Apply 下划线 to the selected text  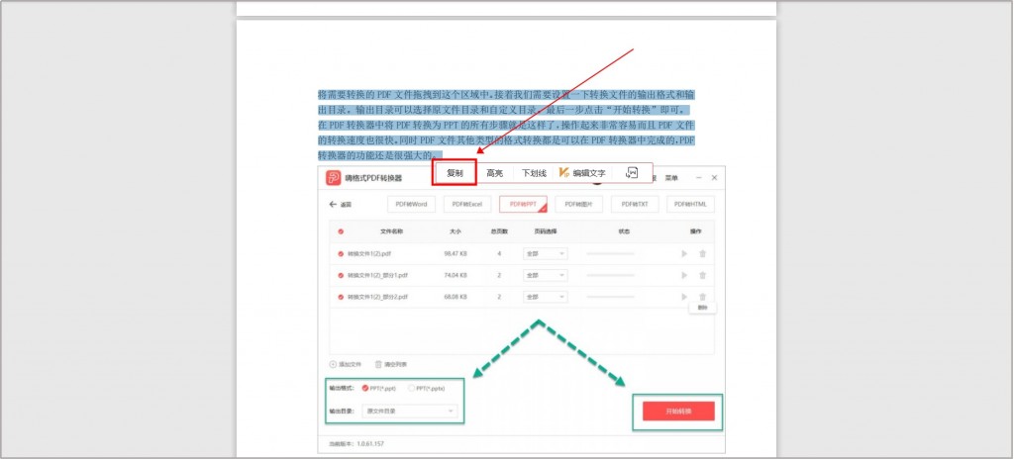(534, 173)
